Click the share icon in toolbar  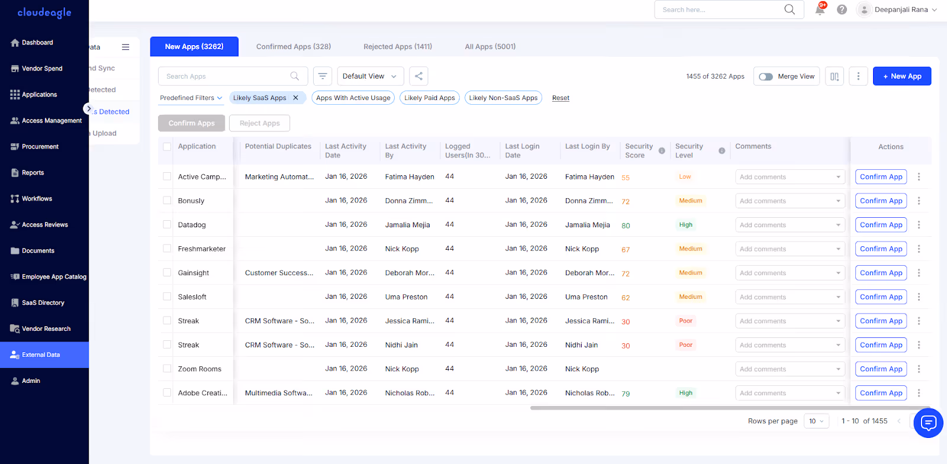[x=418, y=76]
